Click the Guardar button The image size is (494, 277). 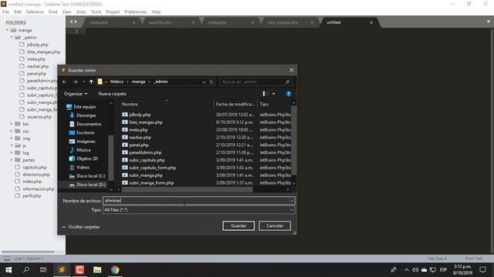239,225
